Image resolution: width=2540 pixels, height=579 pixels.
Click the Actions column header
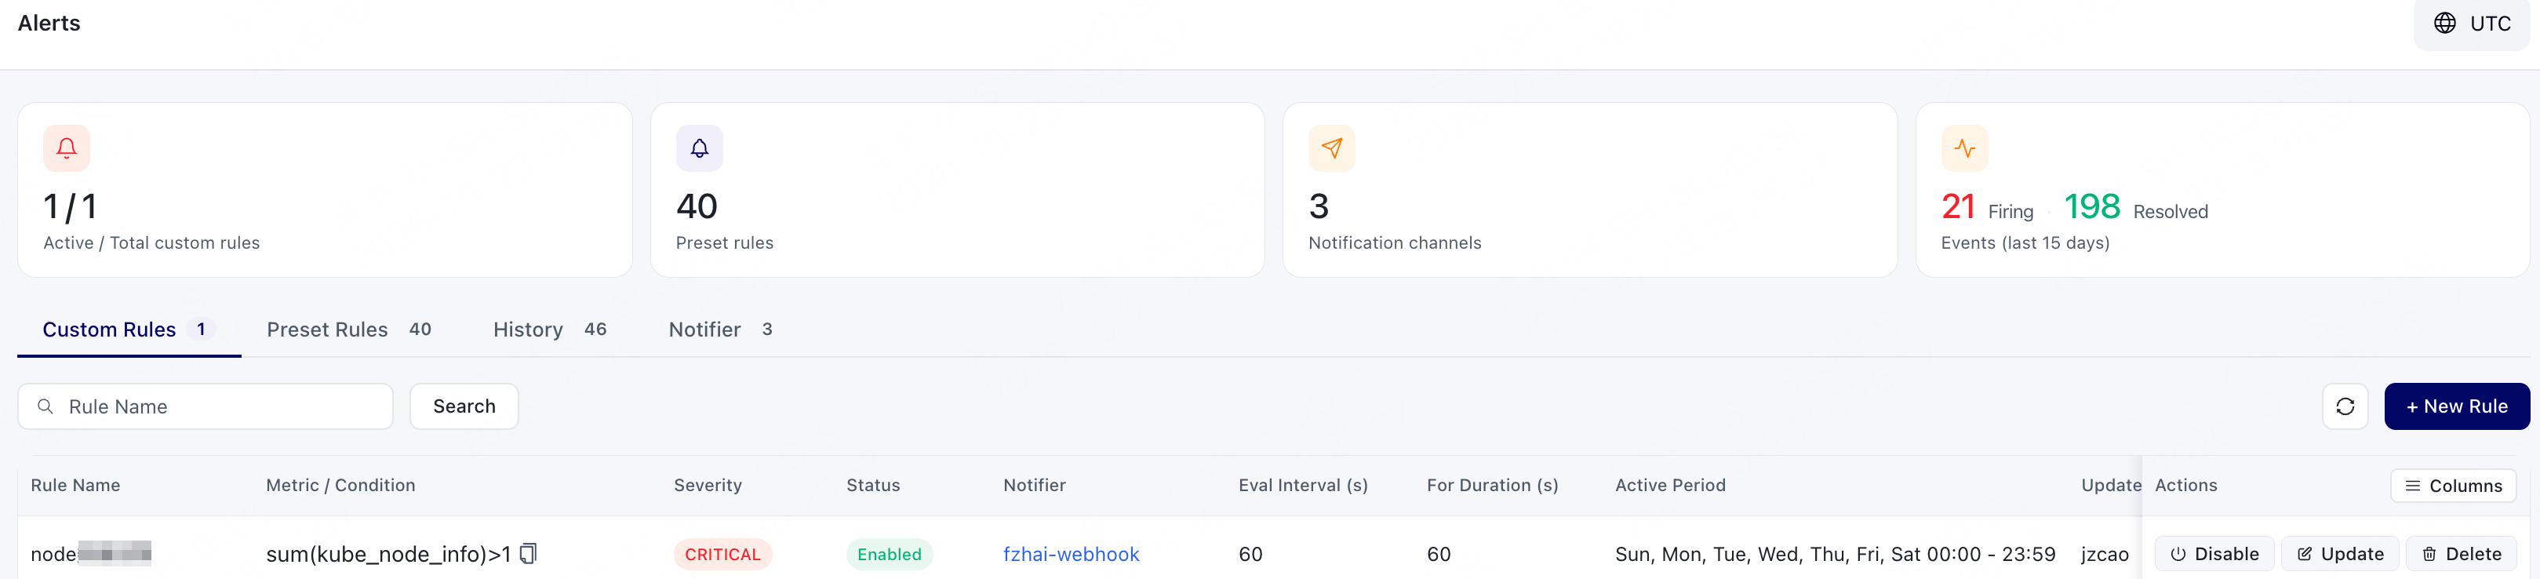tap(2186, 486)
